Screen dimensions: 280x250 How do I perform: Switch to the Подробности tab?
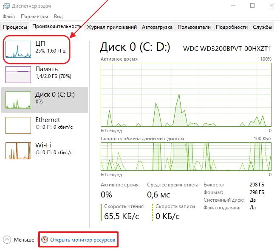point(232,27)
